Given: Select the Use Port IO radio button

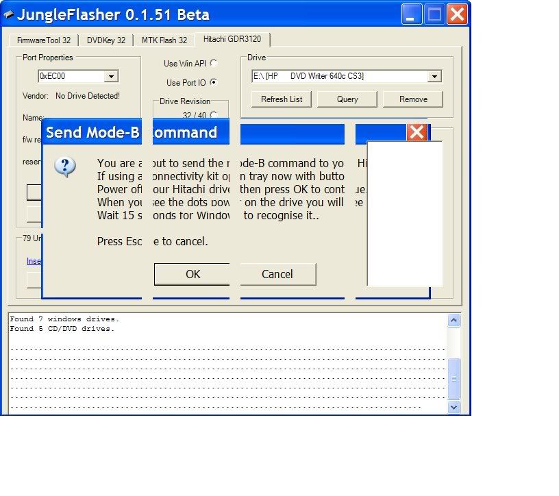Looking at the screenshot, I should (213, 83).
